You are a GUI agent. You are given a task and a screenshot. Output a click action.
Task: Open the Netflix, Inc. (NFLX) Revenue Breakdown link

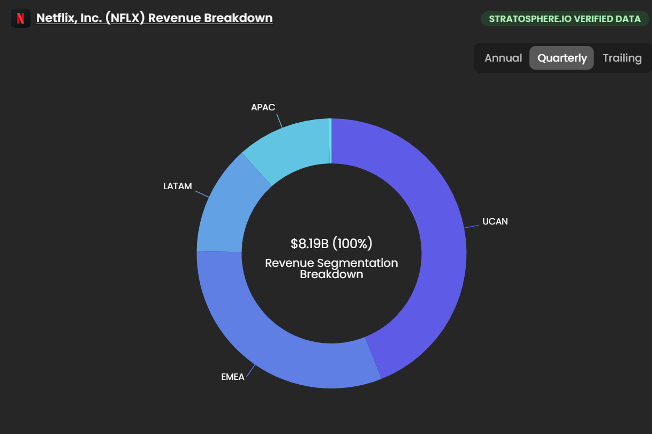click(x=154, y=18)
